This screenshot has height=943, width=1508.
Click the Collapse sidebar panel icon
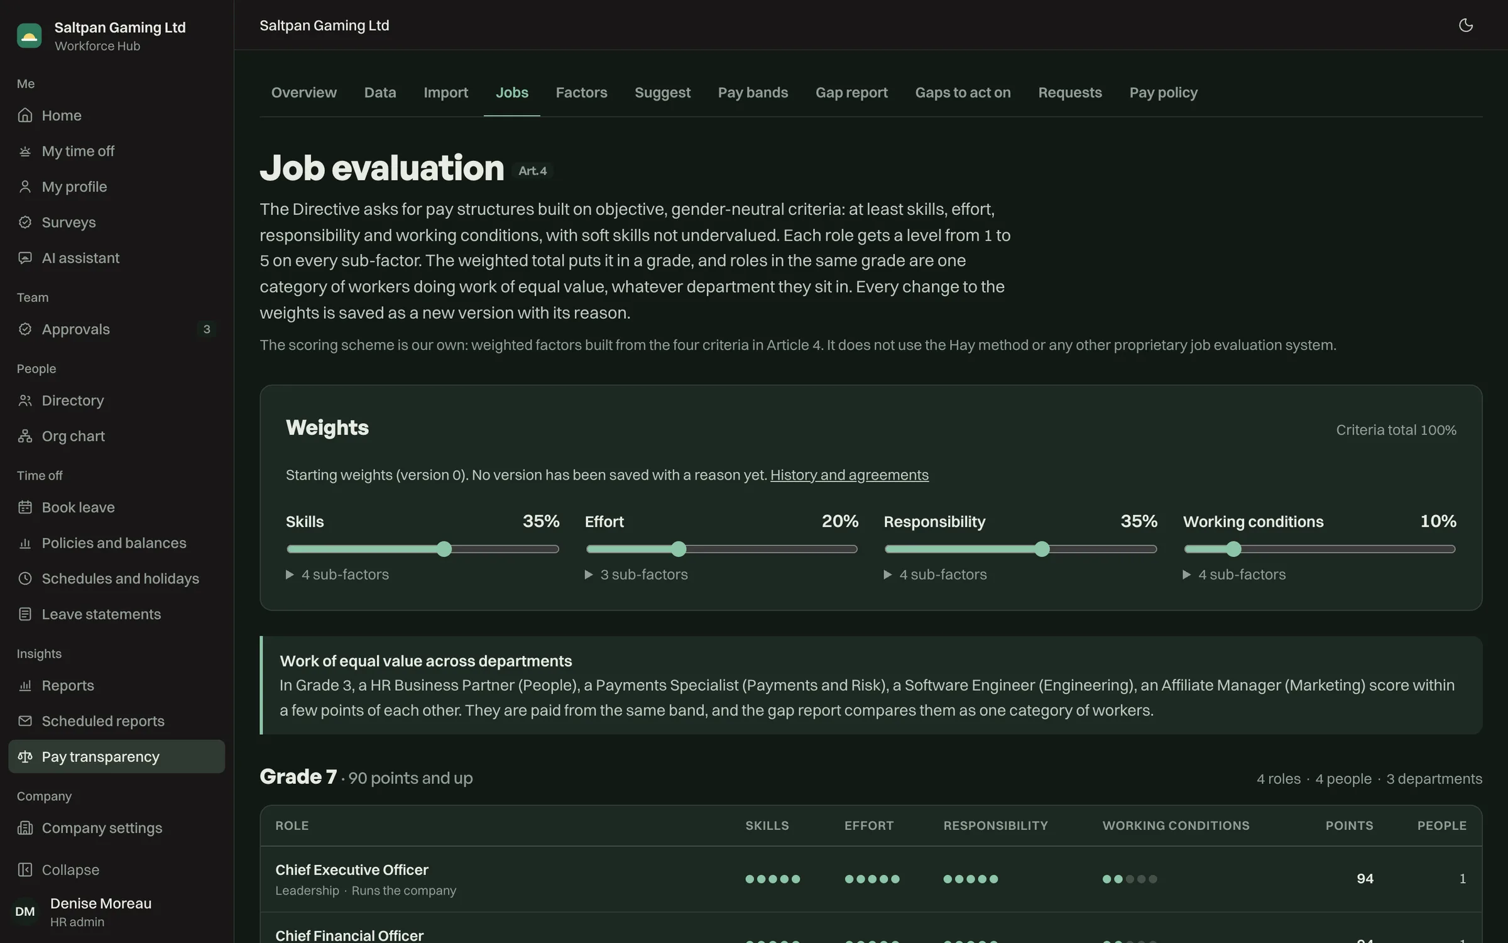pos(25,870)
